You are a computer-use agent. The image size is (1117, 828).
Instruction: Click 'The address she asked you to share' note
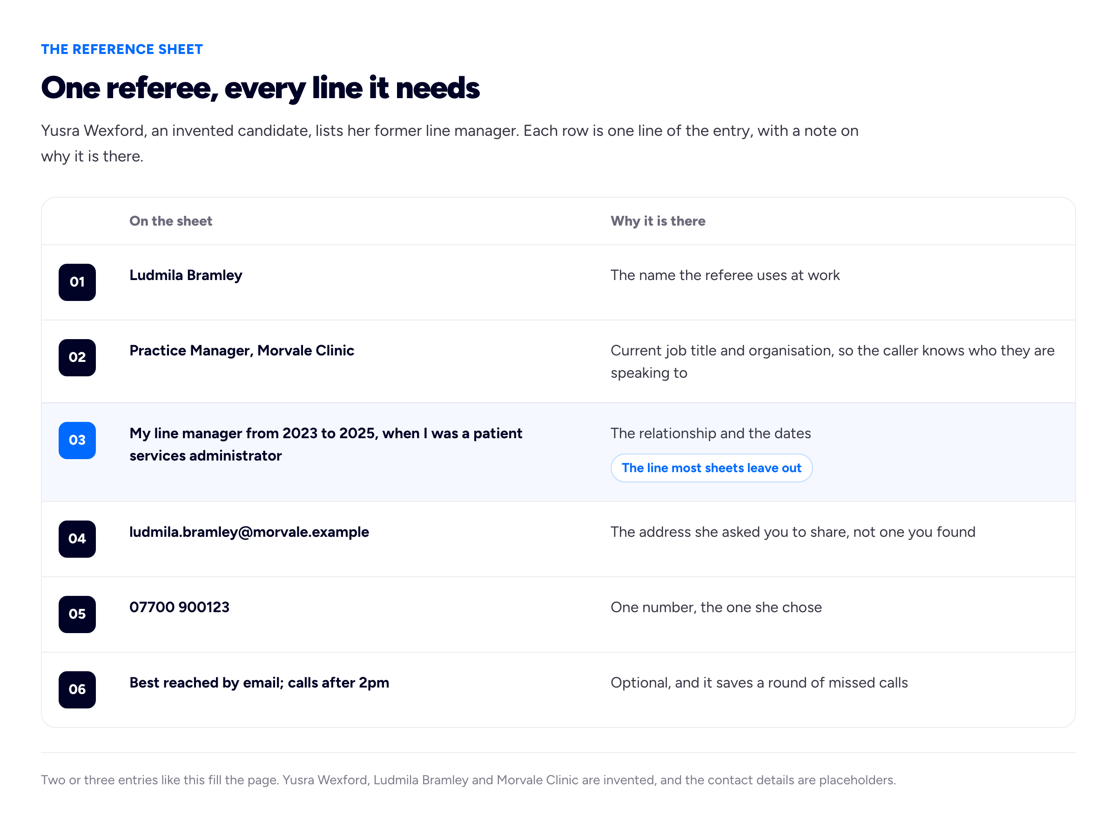(x=793, y=532)
